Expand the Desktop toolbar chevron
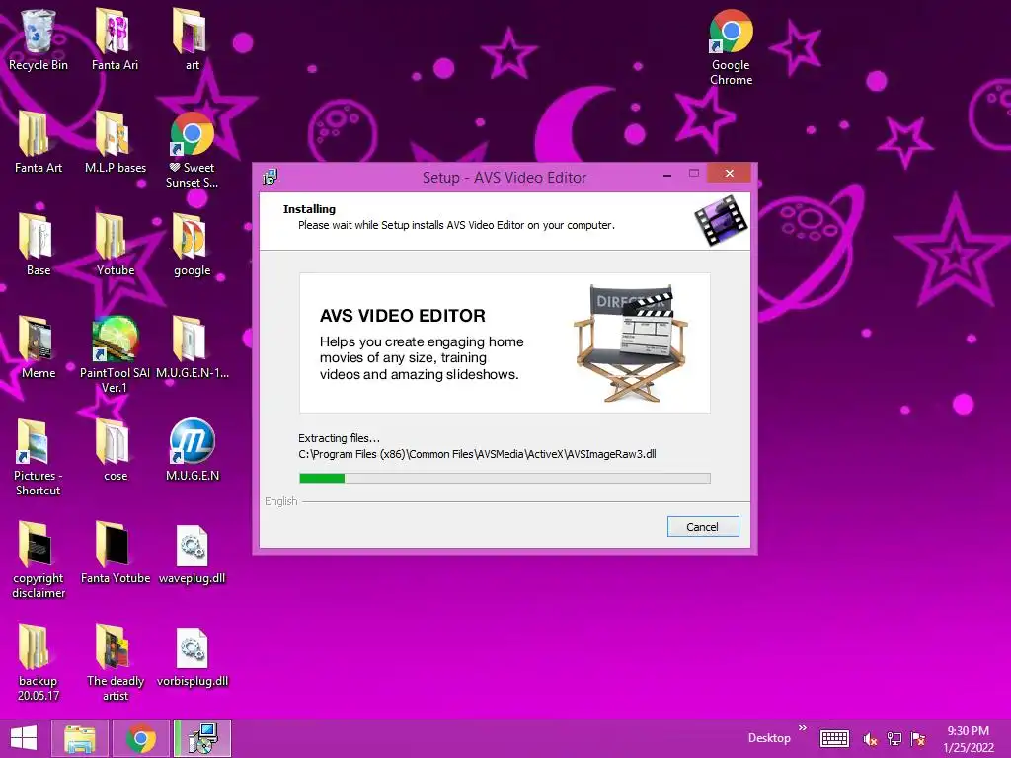The width and height of the screenshot is (1011, 758). click(803, 728)
